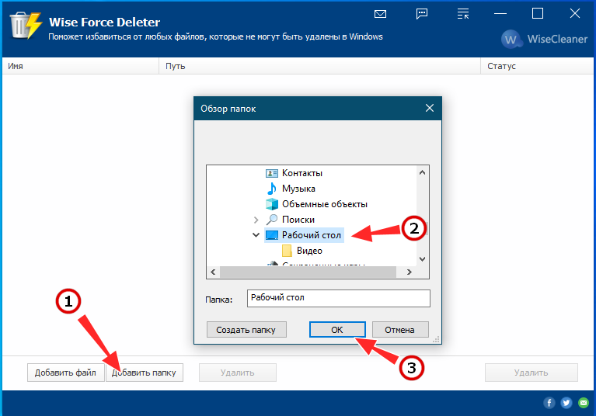Open the feedback chat bubble icon
Image resolution: width=596 pixels, height=416 pixels.
[422, 14]
